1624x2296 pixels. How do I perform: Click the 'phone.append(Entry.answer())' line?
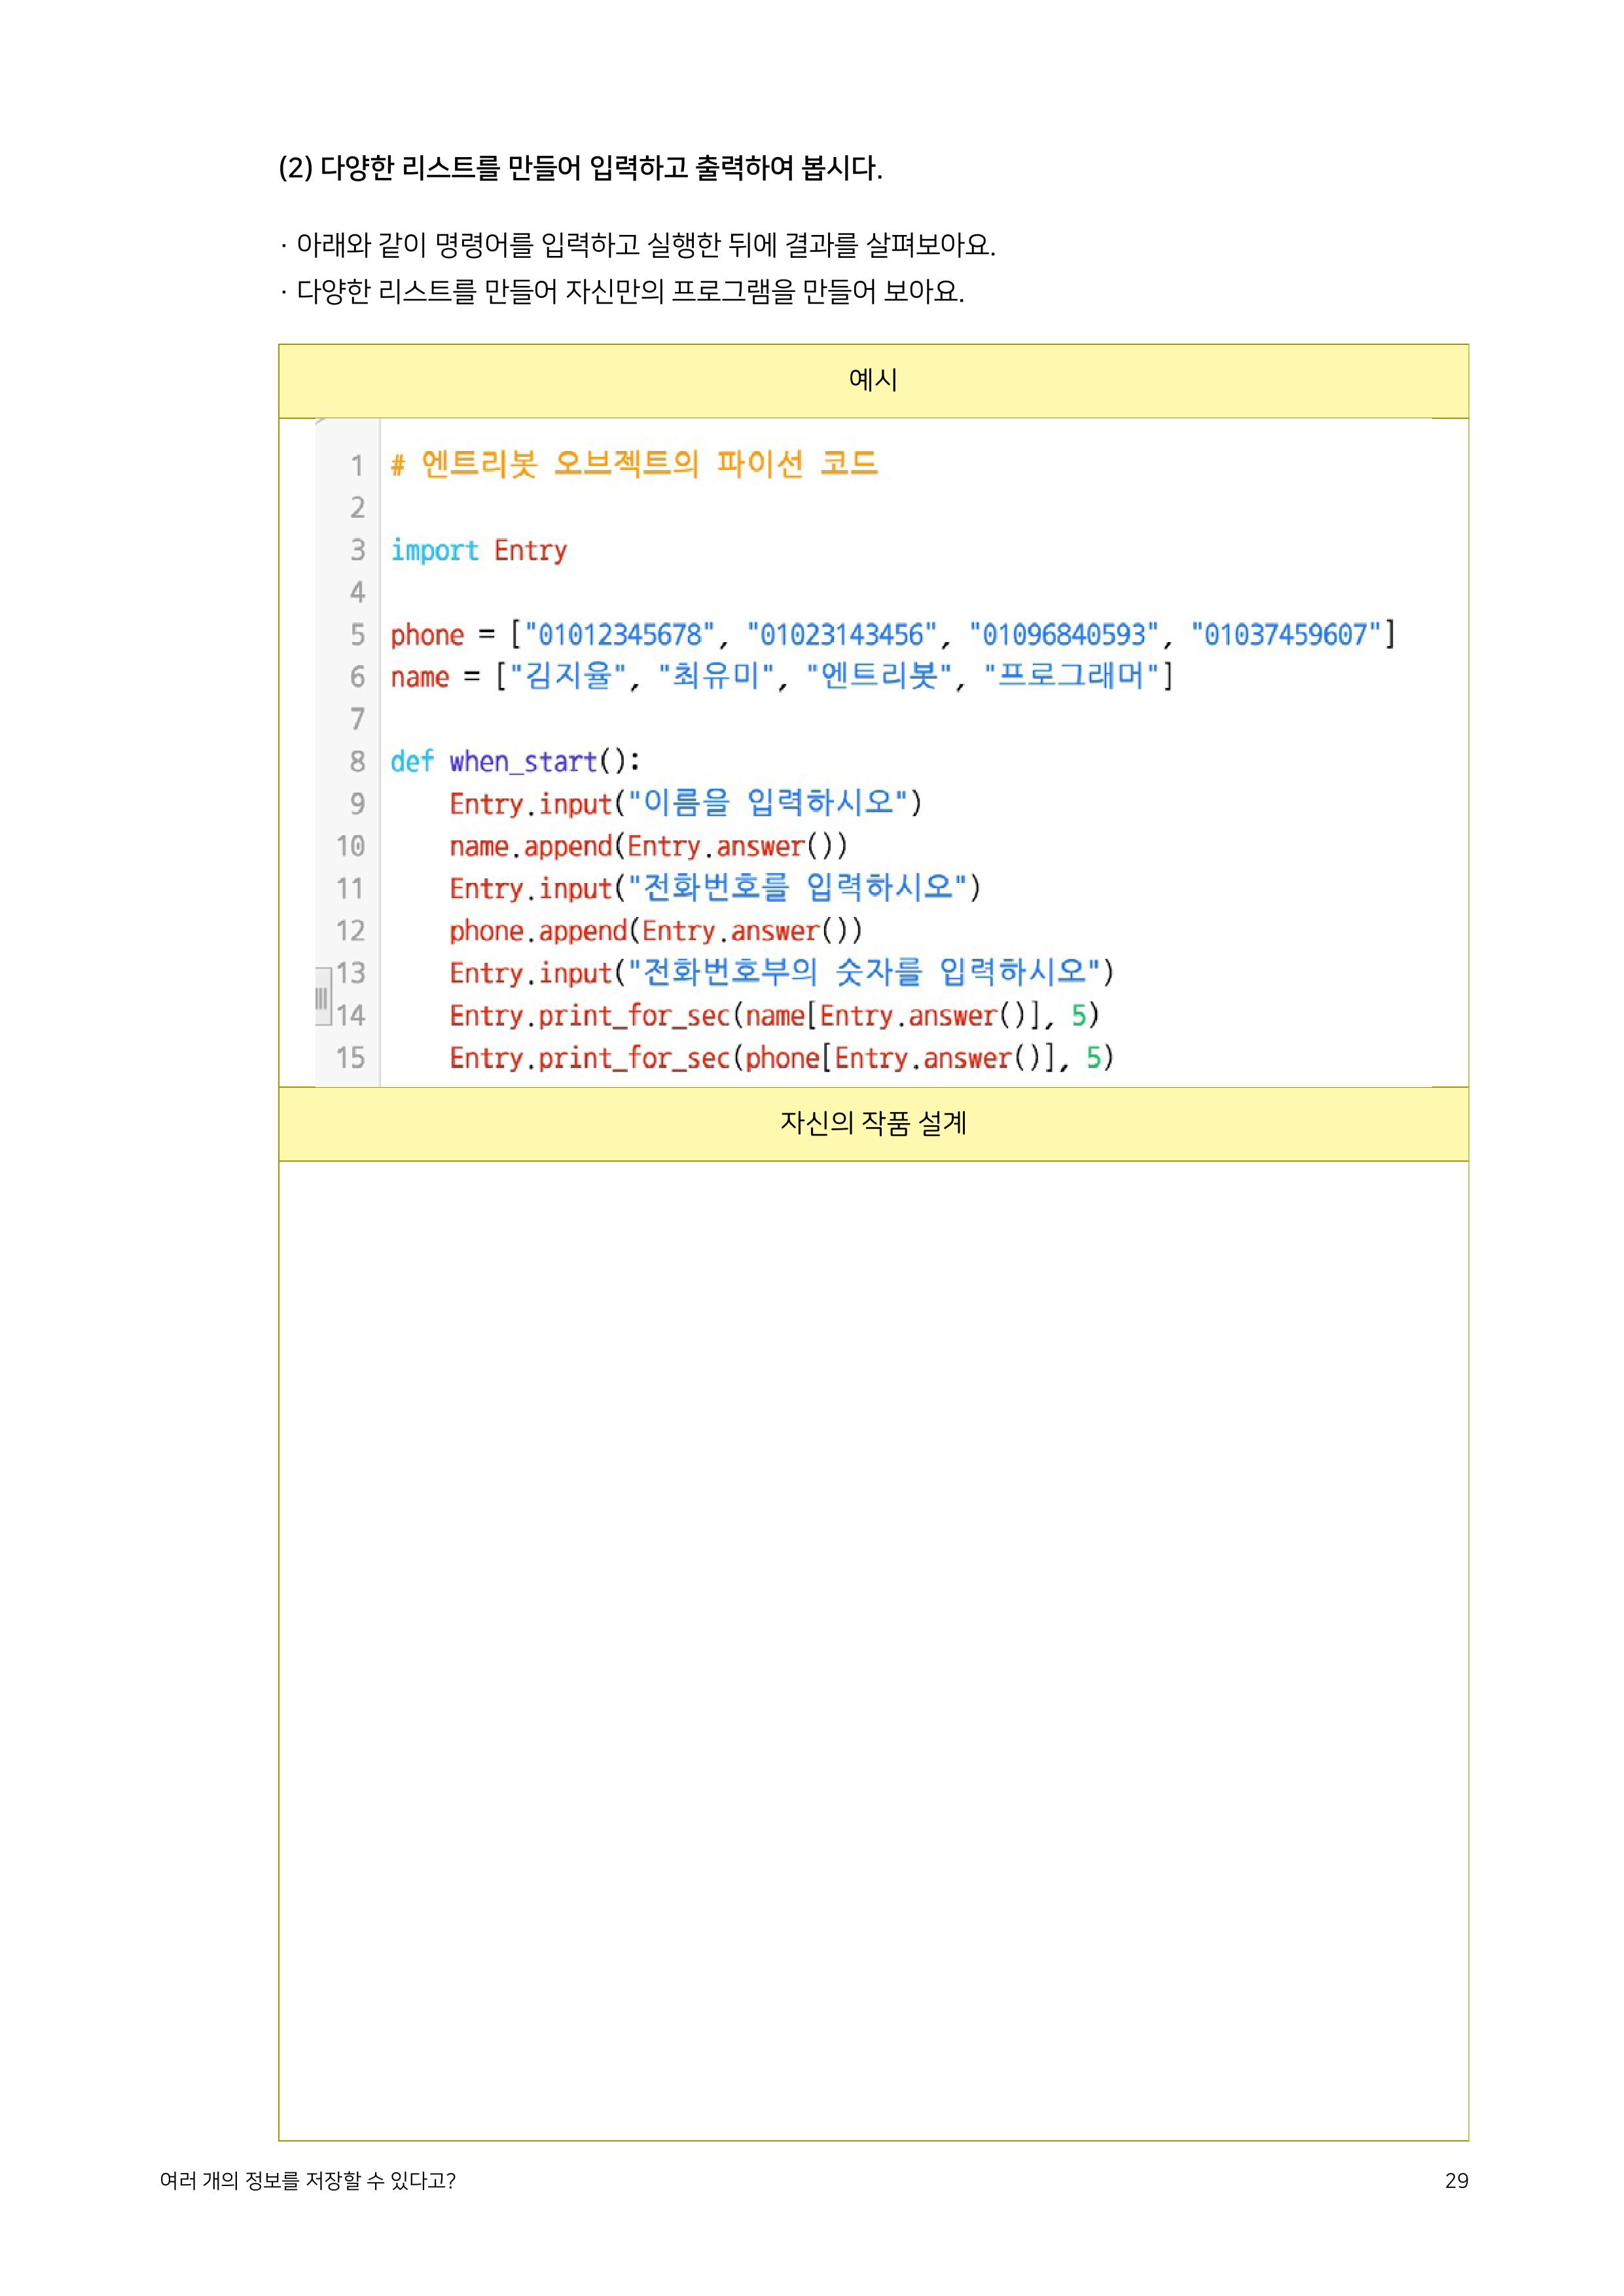655,931
